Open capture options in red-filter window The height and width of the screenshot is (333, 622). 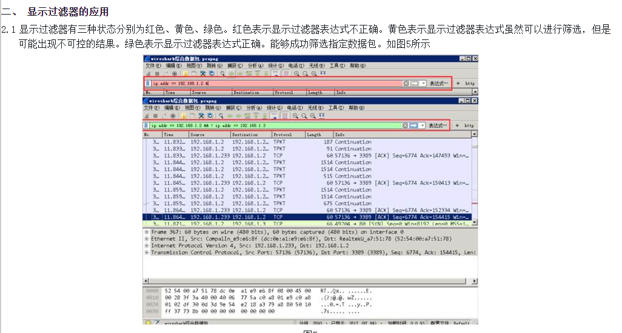[x=174, y=73]
